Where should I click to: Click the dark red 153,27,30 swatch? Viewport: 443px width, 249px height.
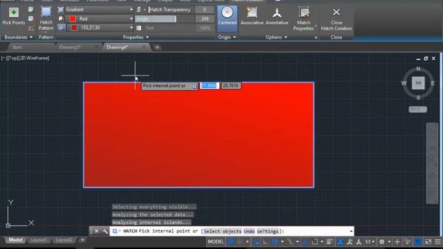[x=74, y=28]
